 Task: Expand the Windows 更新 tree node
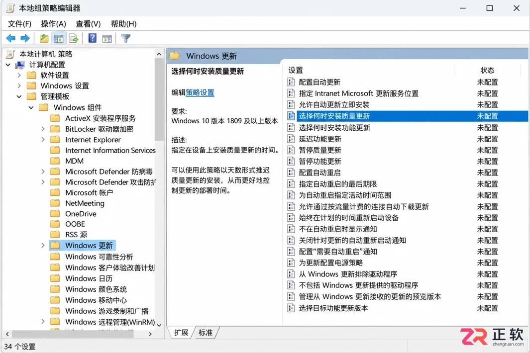43,245
